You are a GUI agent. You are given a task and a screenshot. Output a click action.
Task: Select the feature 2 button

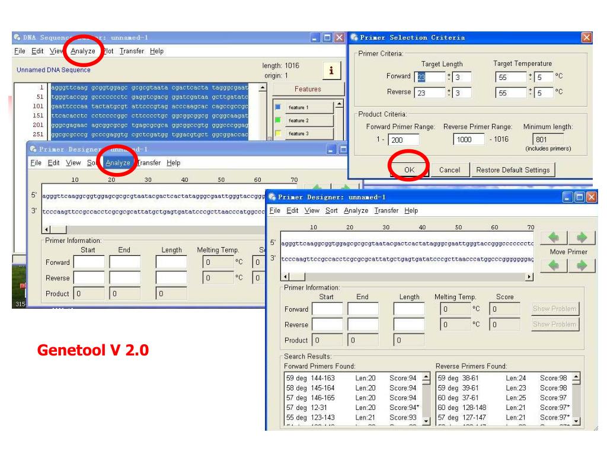click(309, 120)
